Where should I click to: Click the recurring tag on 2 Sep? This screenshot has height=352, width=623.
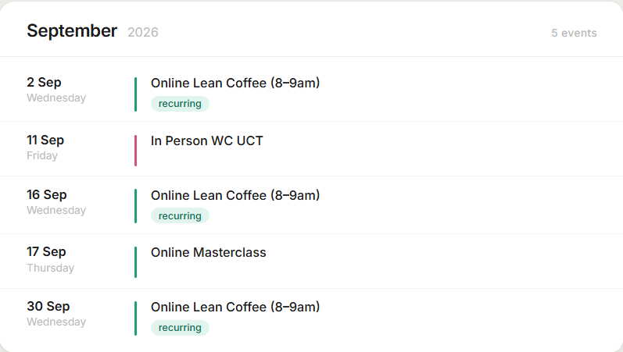(x=180, y=104)
